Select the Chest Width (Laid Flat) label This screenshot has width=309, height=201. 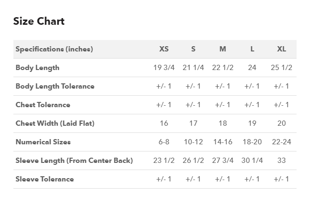pos(55,123)
